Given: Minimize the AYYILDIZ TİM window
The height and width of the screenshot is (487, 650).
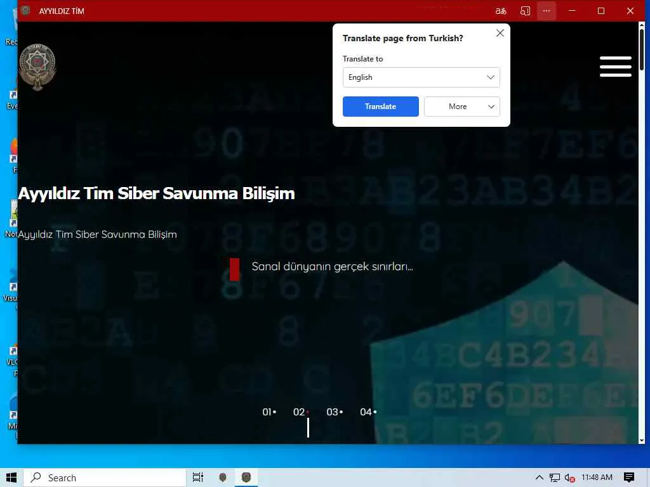Looking at the screenshot, I should (x=572, y=11).
